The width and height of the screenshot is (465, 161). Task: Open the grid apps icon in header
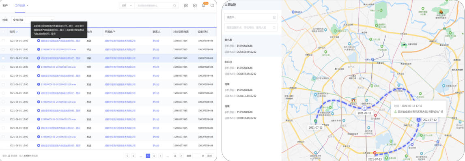tap(186, 5)
